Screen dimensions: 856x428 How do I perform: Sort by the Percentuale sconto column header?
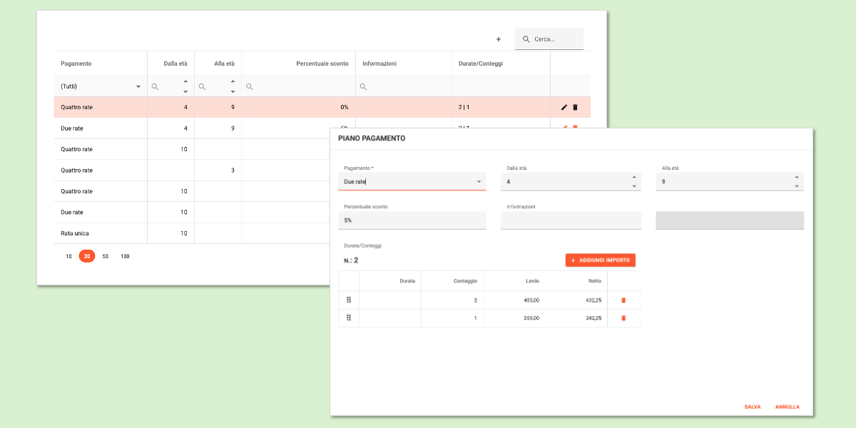pos(322,63)
